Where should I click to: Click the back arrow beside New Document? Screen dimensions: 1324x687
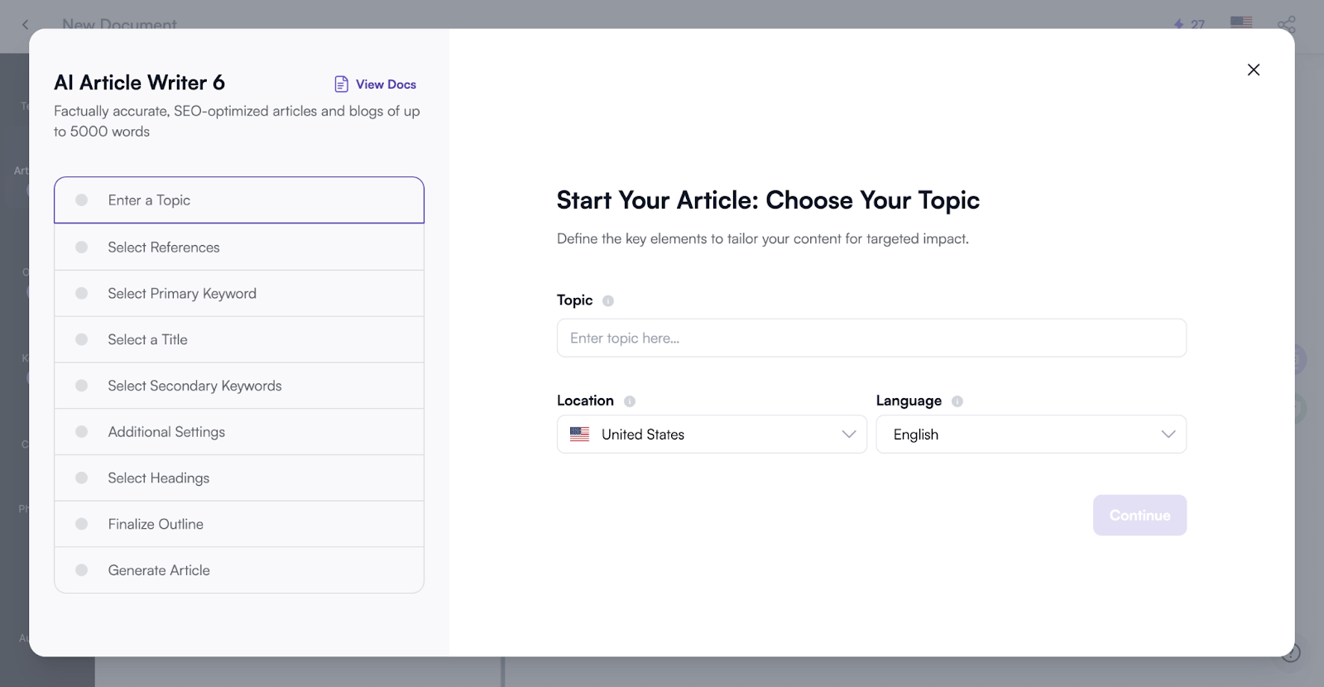(x=25, y=25)
